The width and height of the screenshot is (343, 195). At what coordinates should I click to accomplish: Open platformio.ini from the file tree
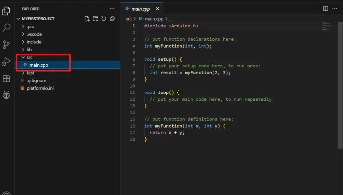tap(40, 88)
